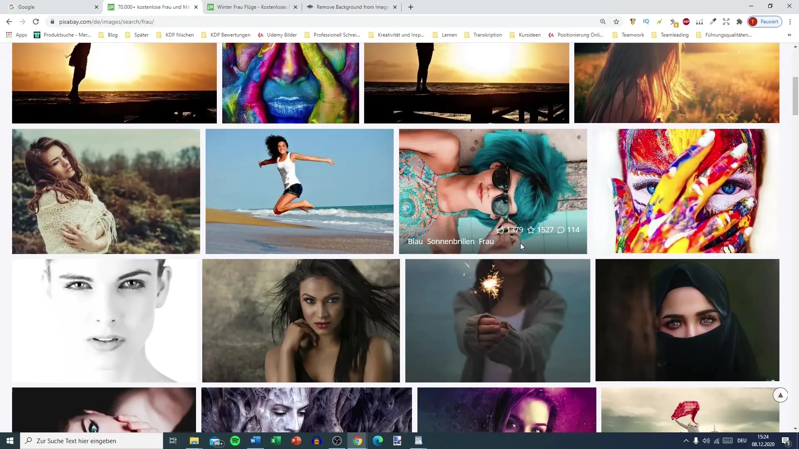The height and width of the screenshot is (449, 799).
Task: Click the address bar URL field
Action: point(320,22)
